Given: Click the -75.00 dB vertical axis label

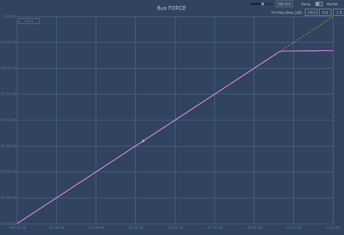Looking at the screenshot, I should point(9,172).
